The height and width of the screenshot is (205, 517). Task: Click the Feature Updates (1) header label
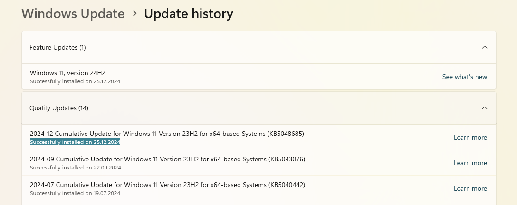57,48
